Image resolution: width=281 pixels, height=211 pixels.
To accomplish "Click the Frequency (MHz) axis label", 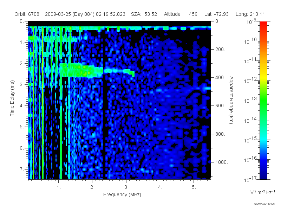I will [122, 194].
